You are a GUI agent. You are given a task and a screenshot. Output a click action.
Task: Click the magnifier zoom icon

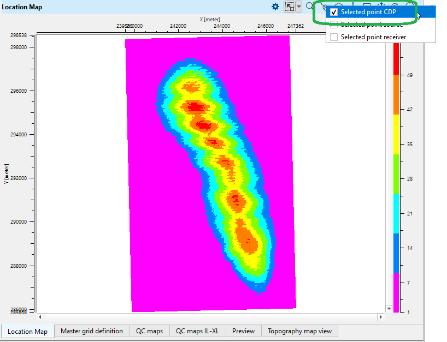(x=310, y=7)
